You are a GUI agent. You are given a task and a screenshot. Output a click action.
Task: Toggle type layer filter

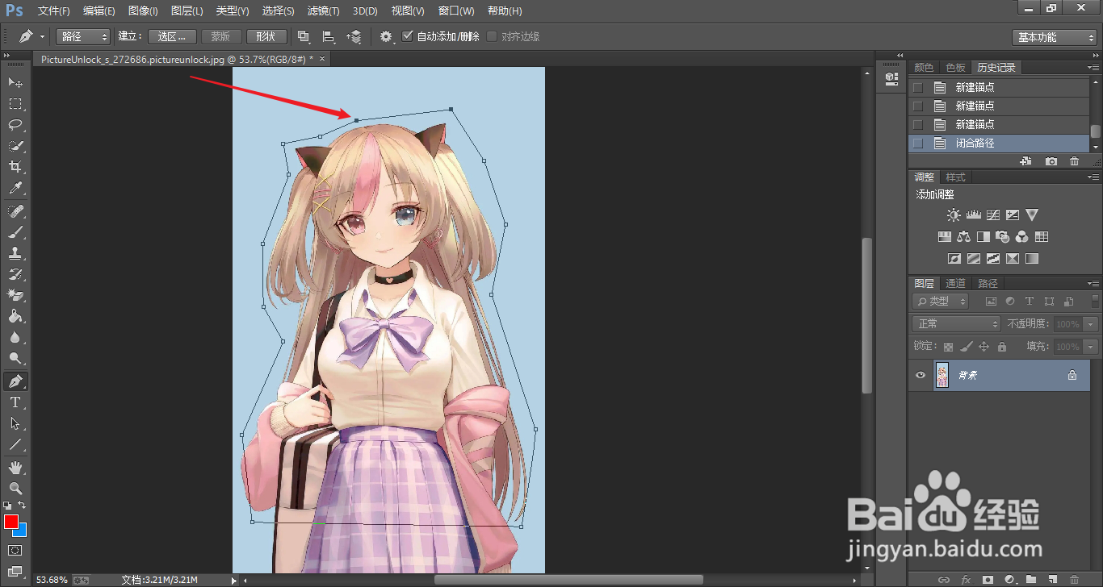coord(1030,302)
